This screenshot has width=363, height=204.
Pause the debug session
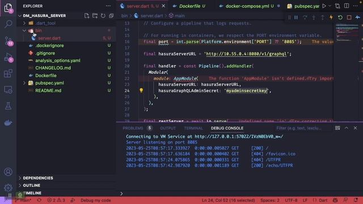tap(296, 18)
